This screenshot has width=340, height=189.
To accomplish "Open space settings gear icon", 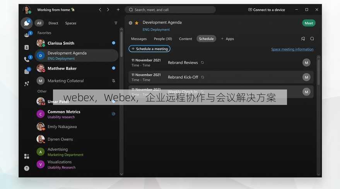I will point(130,23).
